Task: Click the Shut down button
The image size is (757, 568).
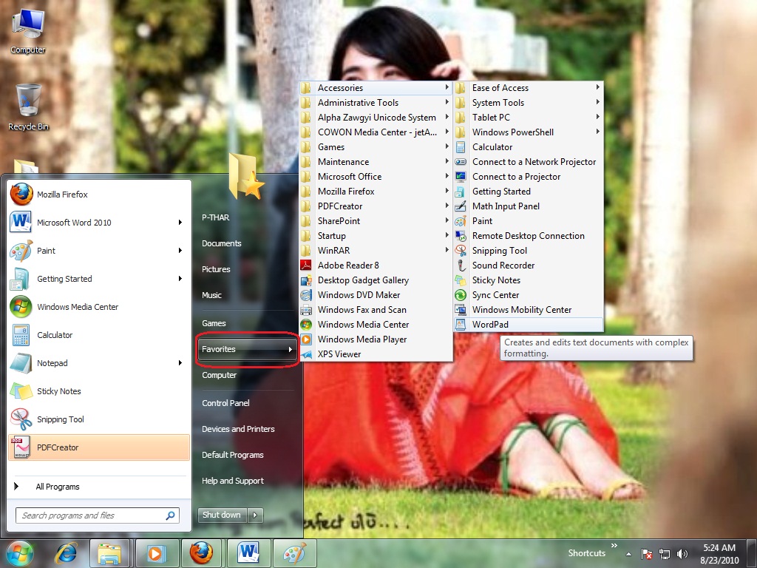Action: click(222, 515)
